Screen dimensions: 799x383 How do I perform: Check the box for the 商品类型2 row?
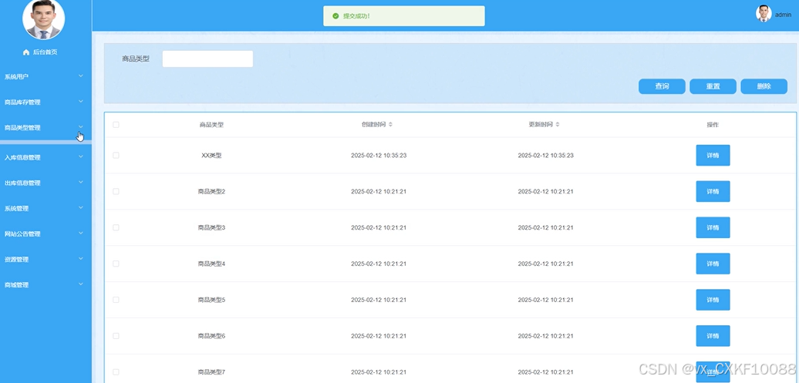coord(116,191)
